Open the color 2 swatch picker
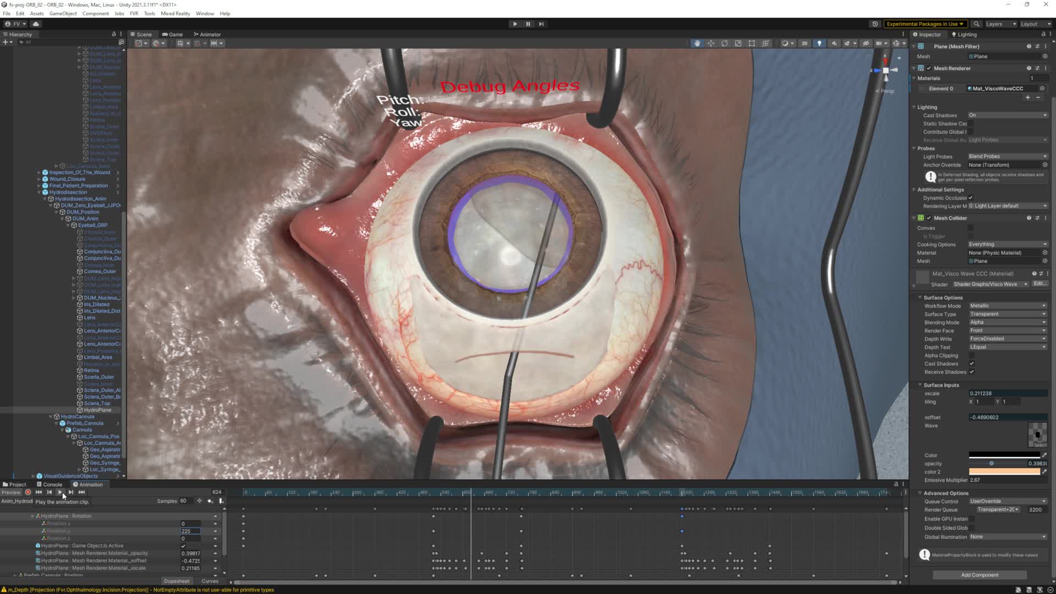This screenshot has width=1056, height=594. tap(1004, 472)
